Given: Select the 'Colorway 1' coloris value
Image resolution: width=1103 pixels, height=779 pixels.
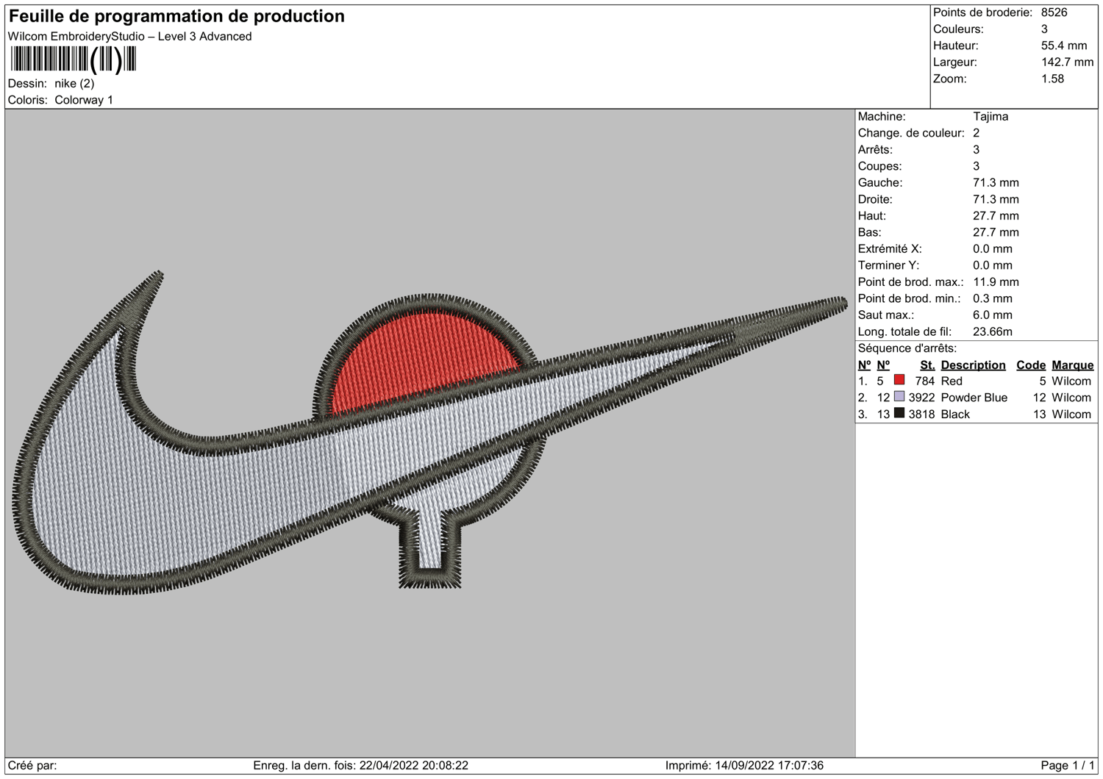Looking at the screenshot, I should coord(84,100).
